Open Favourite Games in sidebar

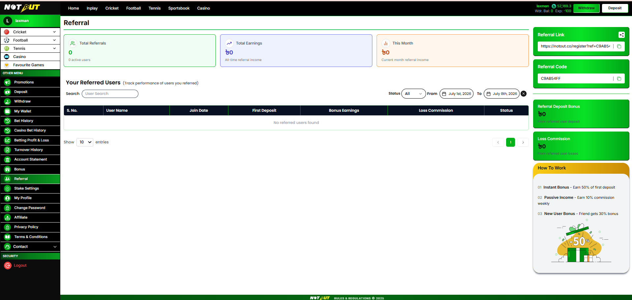tap(30, 65)
